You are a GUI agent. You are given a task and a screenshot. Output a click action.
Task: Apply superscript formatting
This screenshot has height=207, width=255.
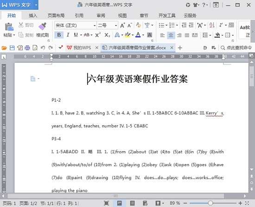click(98, 35)
